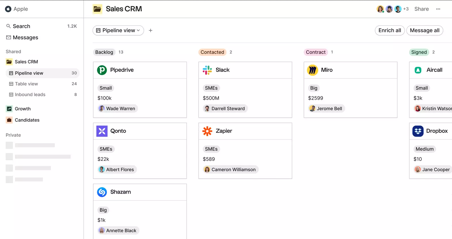The height and width of the screenshot is (239, 452).
Task: Click the Search field in sidebar
Action: coord(21,26)
